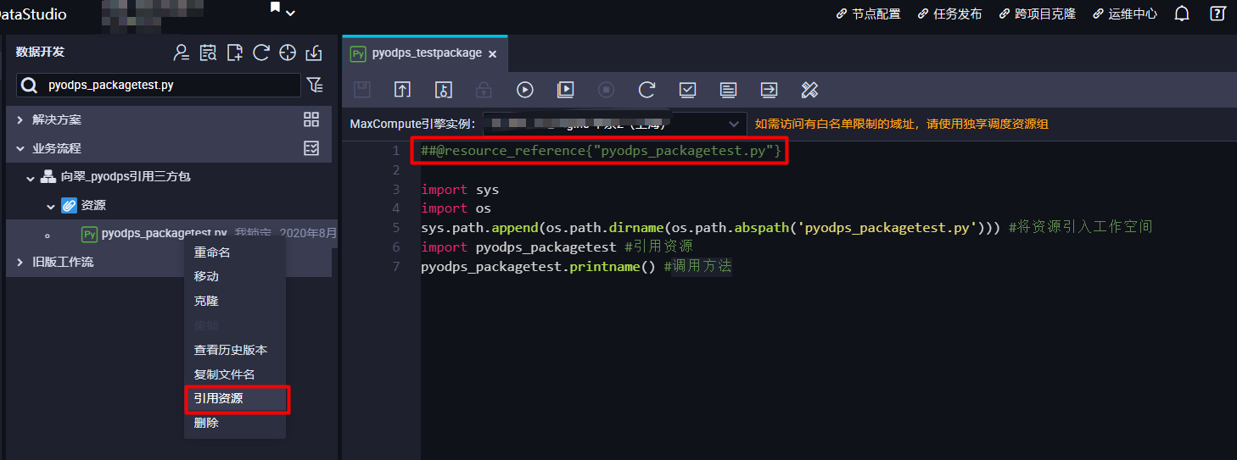This screenshot has width=1237, height=460.
Task: Click the Save icon in editor toolbar
Action: 362,90
